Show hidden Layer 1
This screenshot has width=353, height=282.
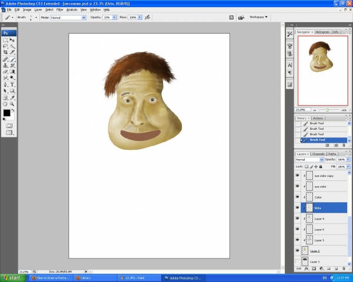(298, 261)
